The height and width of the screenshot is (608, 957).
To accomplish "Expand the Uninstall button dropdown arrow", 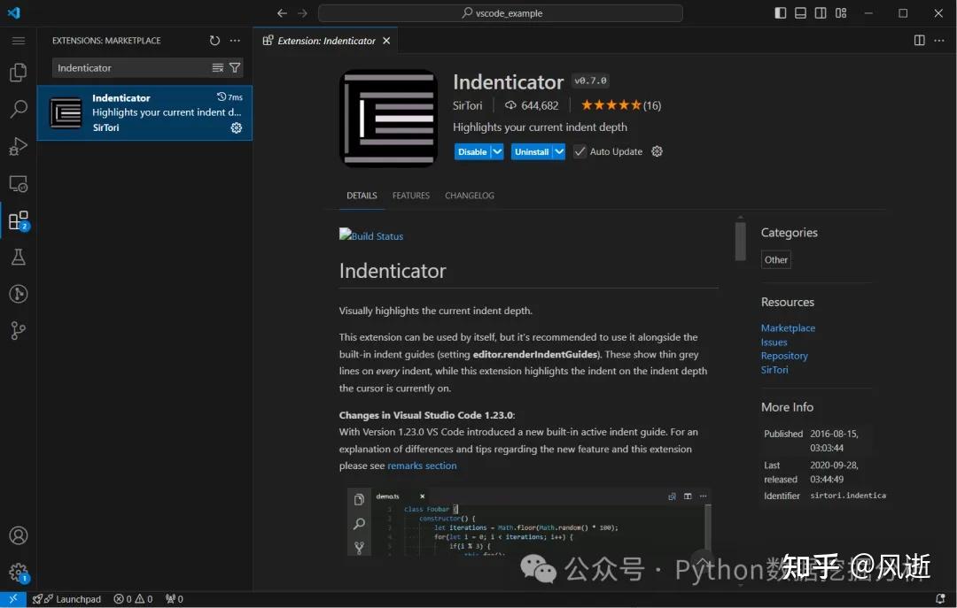I will (x=559, y=151).
